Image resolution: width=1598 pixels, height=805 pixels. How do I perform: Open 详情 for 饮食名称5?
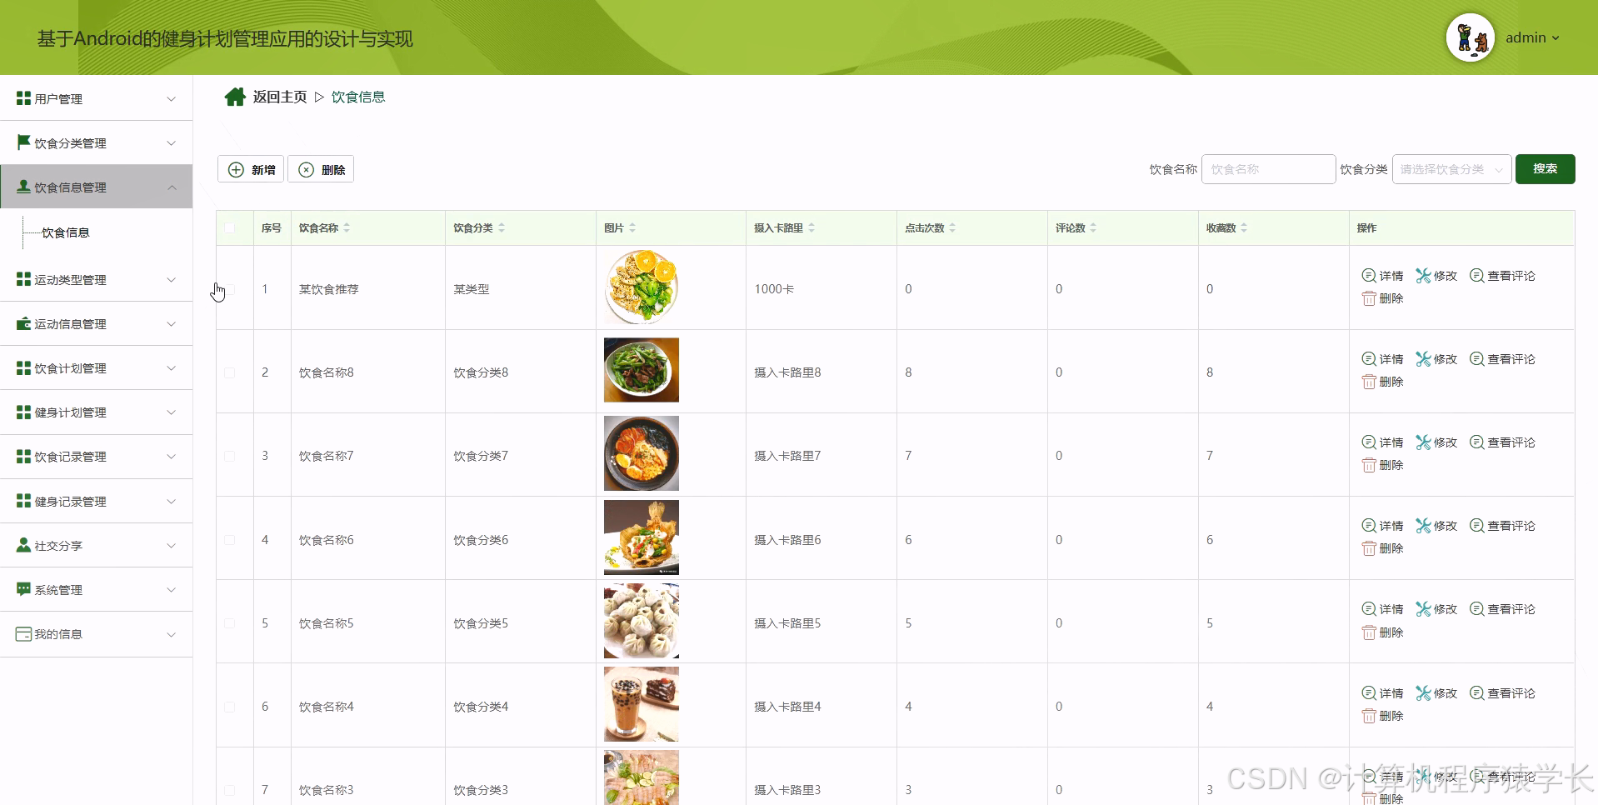[1382, 609]
